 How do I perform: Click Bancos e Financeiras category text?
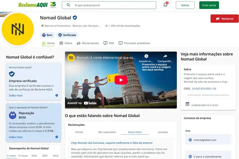click(x=73, y=26)
